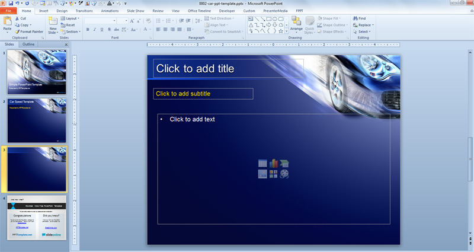The image size is (474, 252).
Task: Click the Reset slide button
Action: (x=69, y=25)
